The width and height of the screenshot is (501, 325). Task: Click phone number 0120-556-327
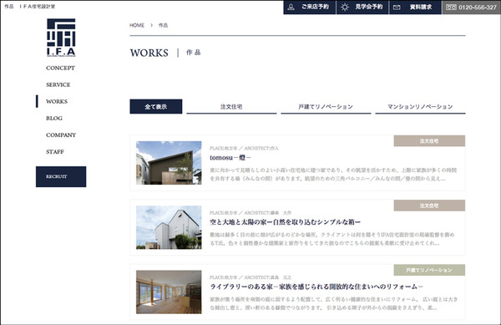point(478,7)
